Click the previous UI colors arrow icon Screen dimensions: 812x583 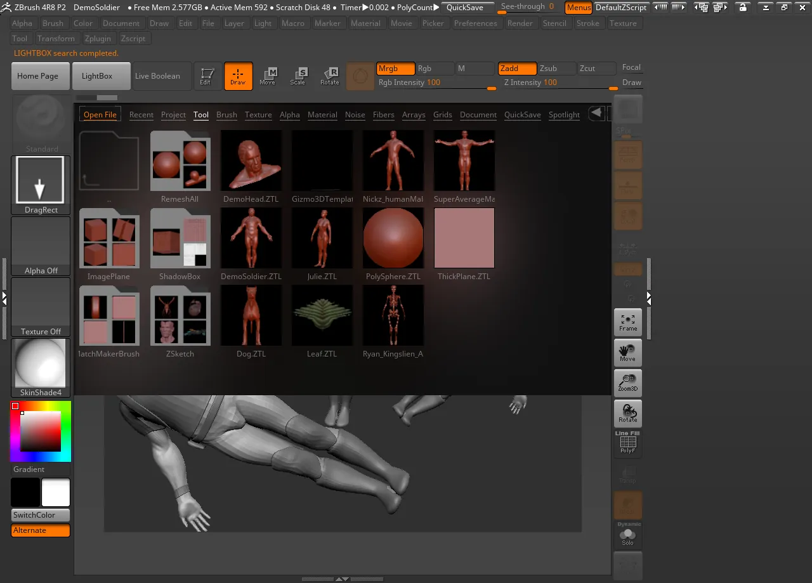point(660,8)
